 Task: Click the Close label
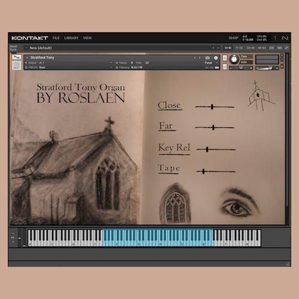click(169, 105)
